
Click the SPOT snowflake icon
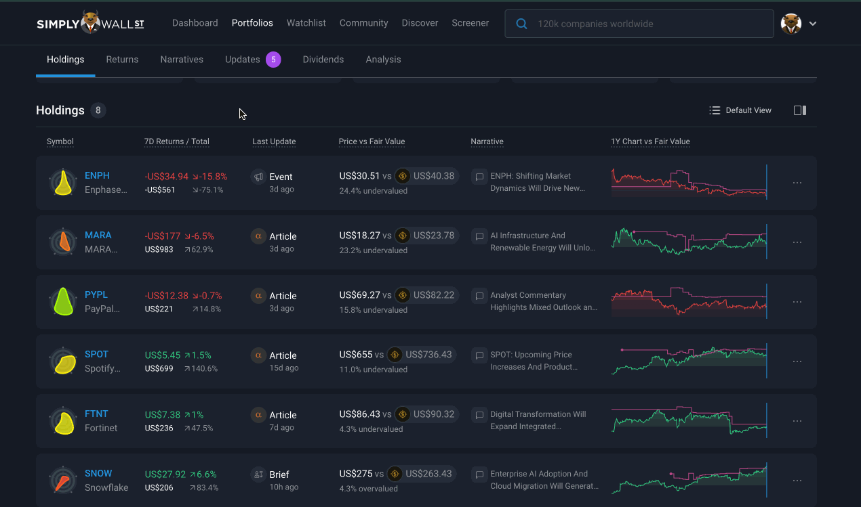tap(63, 361)
